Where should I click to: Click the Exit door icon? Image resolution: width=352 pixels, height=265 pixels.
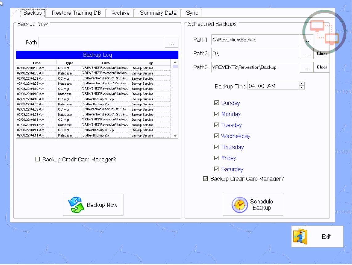(300, 237)
